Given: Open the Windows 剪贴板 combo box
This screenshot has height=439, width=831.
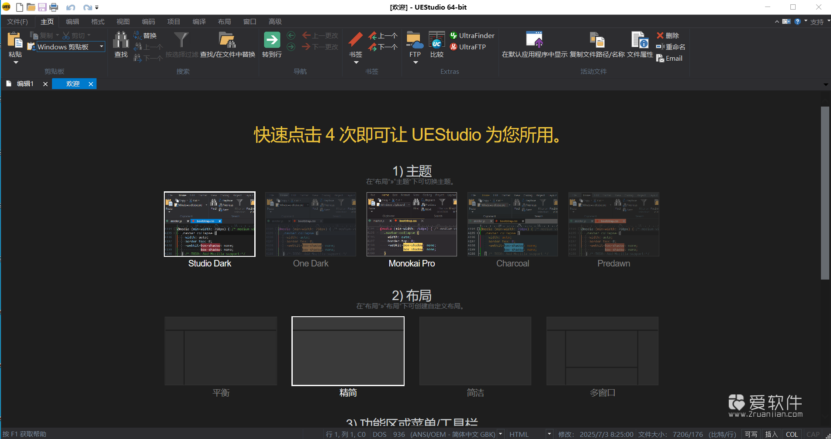Looking at the screenshot, I should (x=71, y=47).
